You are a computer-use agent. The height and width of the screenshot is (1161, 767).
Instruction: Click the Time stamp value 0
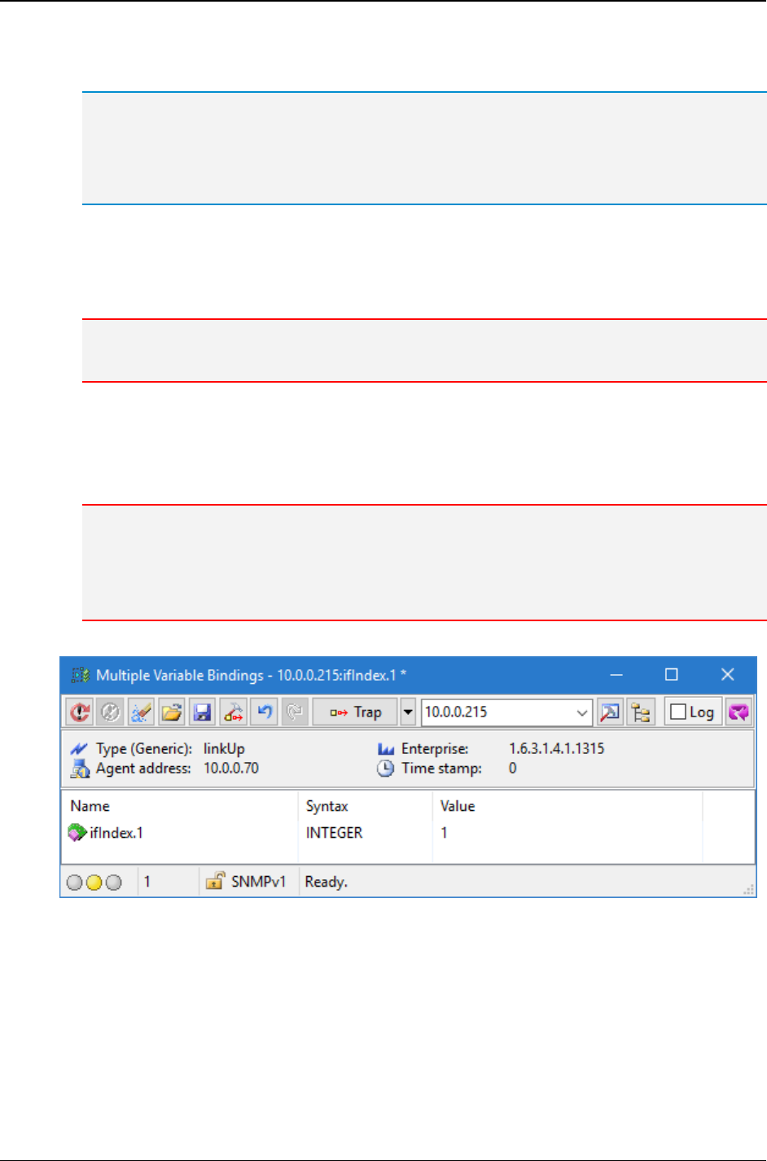[513, 768]
